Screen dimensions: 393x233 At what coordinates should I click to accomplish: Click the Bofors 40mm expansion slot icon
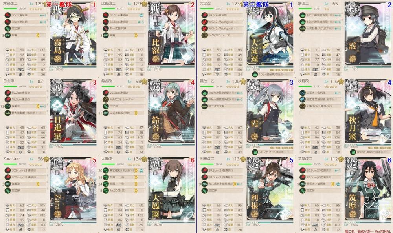click(353, 152)
